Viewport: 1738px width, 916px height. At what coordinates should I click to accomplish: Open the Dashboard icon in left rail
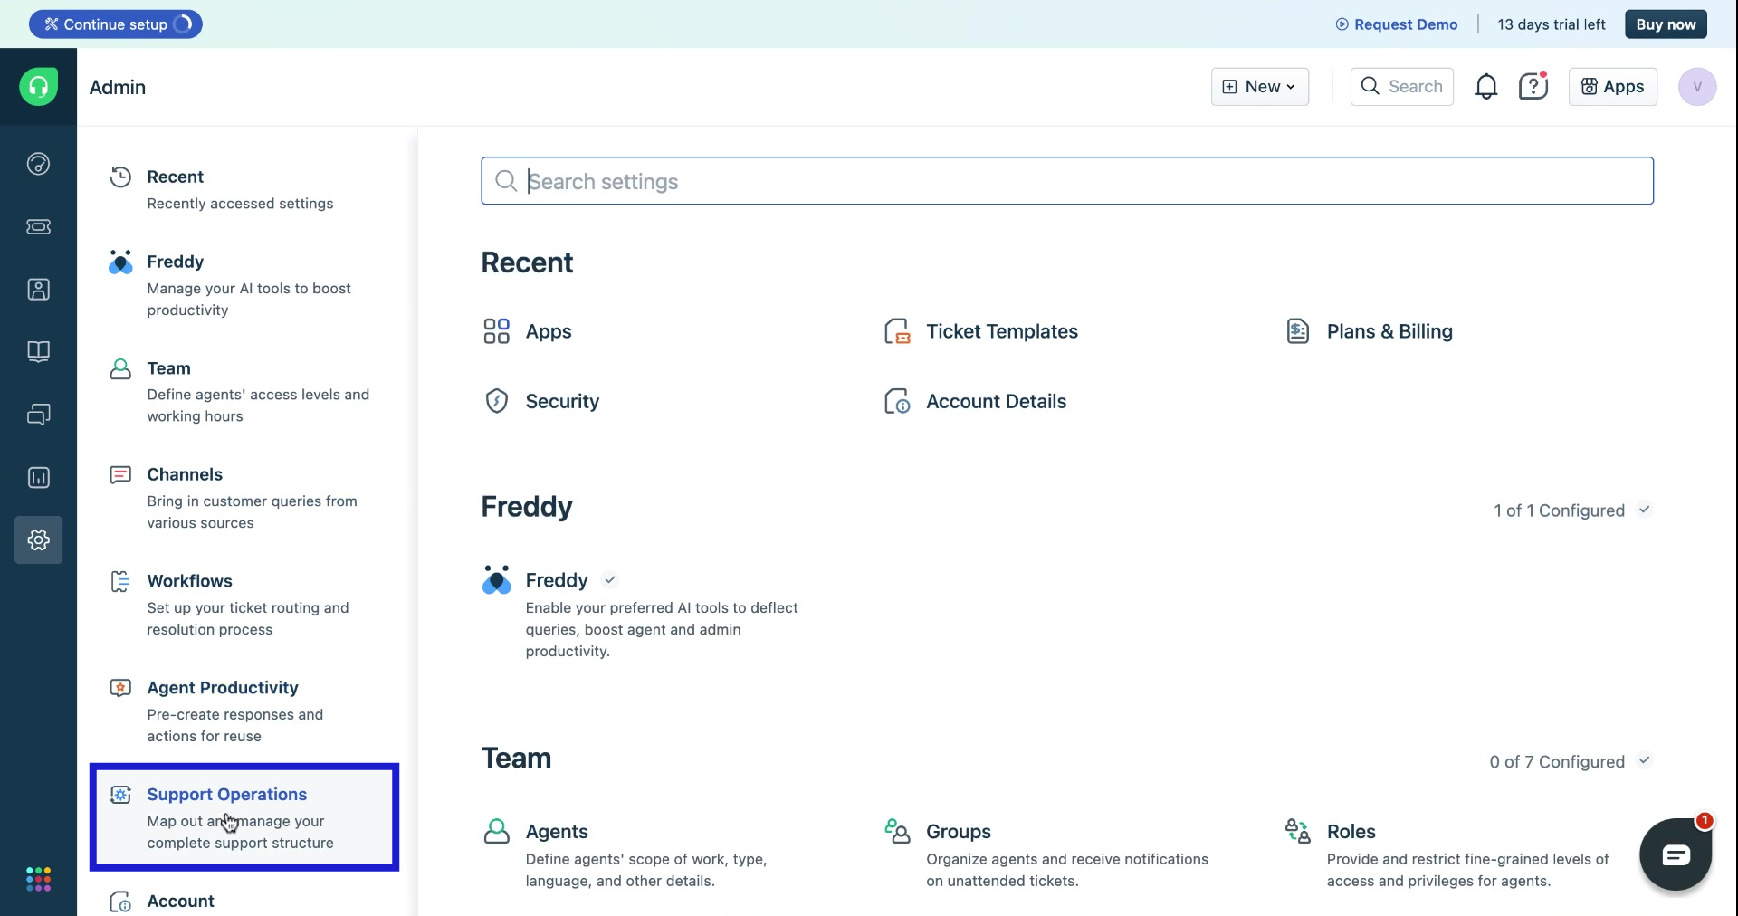[x=38, y=164]
